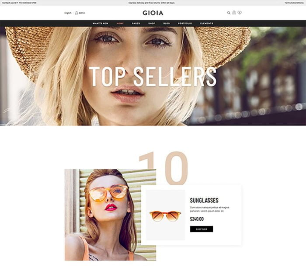This screenshot has height=278, width=306.
Task: Expand the Pages menu
Action: [x=136, y=24]
